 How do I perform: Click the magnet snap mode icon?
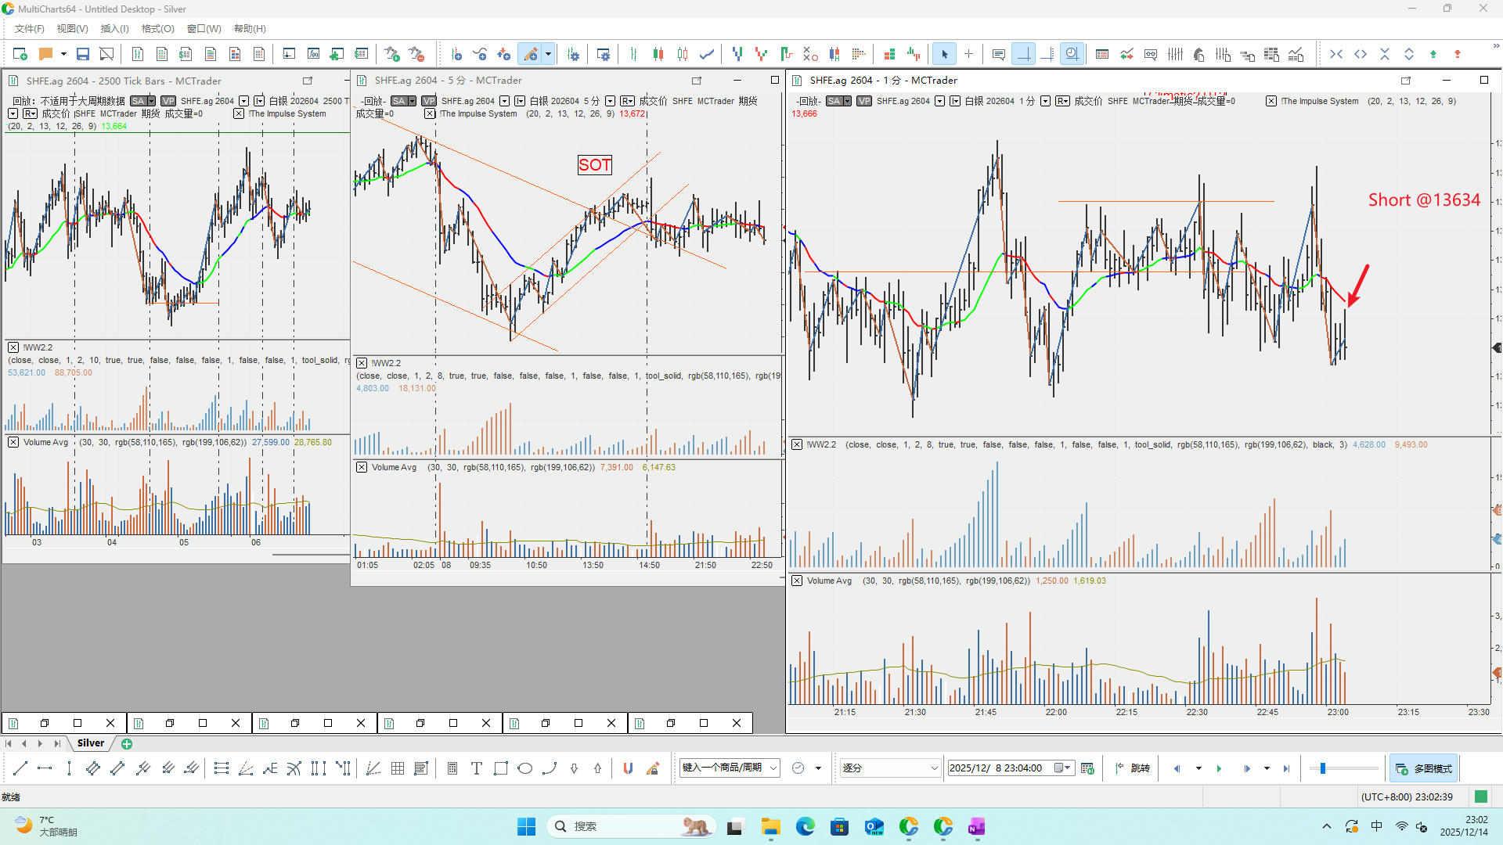point(628,768)
